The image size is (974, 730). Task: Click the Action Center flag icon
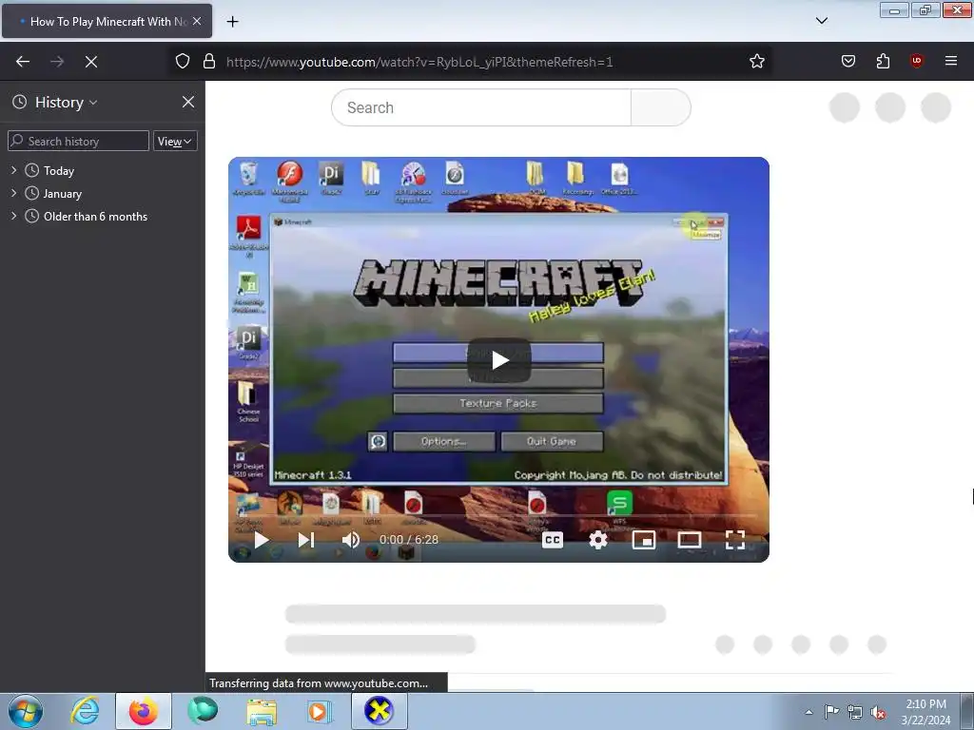[x=831, y=711]
